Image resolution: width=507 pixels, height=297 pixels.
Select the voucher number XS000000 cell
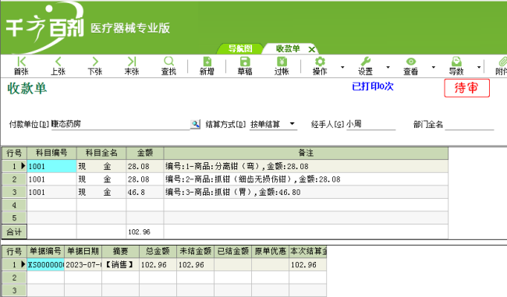point(45,265)
